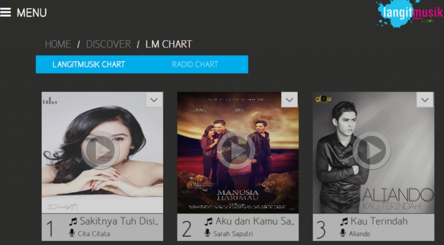Expand the dropdown arrow on Manusia Harimau cover
444x245 pixels.
289,100
